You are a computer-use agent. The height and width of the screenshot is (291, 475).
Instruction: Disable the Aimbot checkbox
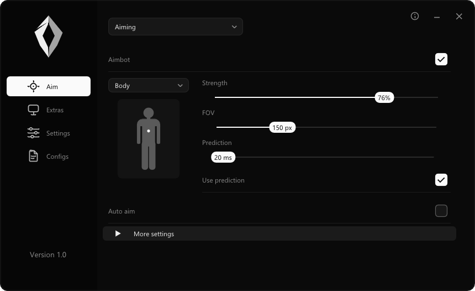point(441,59)
